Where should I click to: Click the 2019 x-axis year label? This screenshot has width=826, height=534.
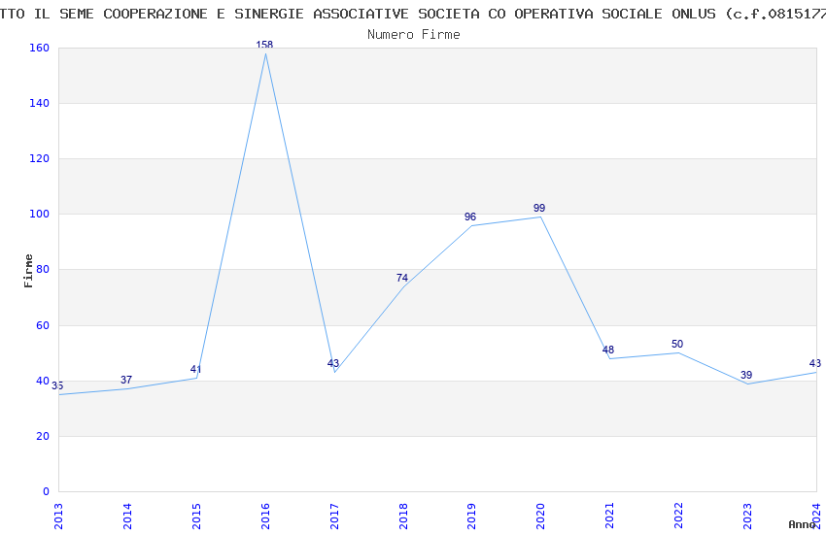click(471, 517)
